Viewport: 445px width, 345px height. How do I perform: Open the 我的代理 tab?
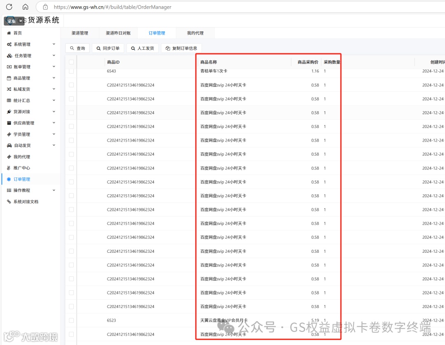(x=195, y=33)
